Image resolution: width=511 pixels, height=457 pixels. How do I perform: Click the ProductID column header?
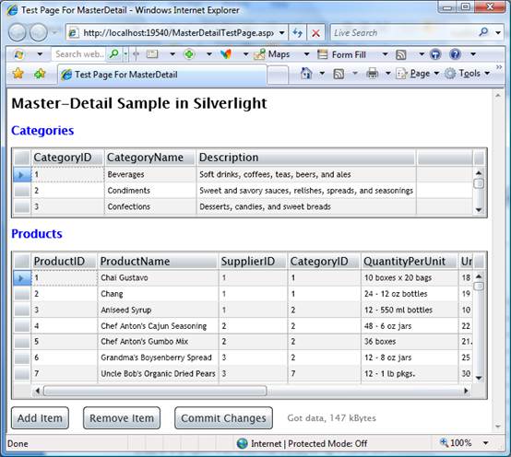tap(64, 262)
